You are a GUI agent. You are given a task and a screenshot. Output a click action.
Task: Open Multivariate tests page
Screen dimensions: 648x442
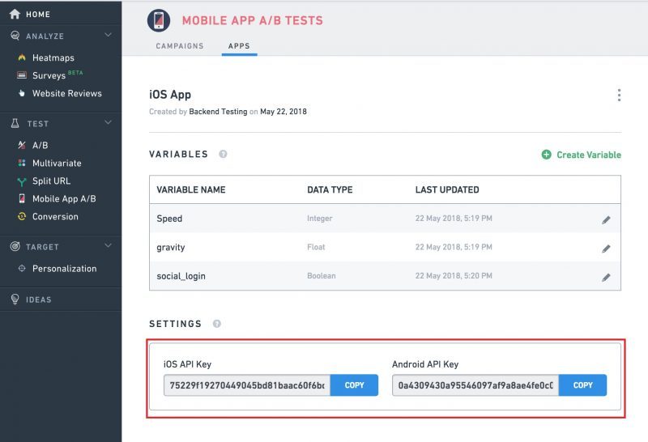57,164
